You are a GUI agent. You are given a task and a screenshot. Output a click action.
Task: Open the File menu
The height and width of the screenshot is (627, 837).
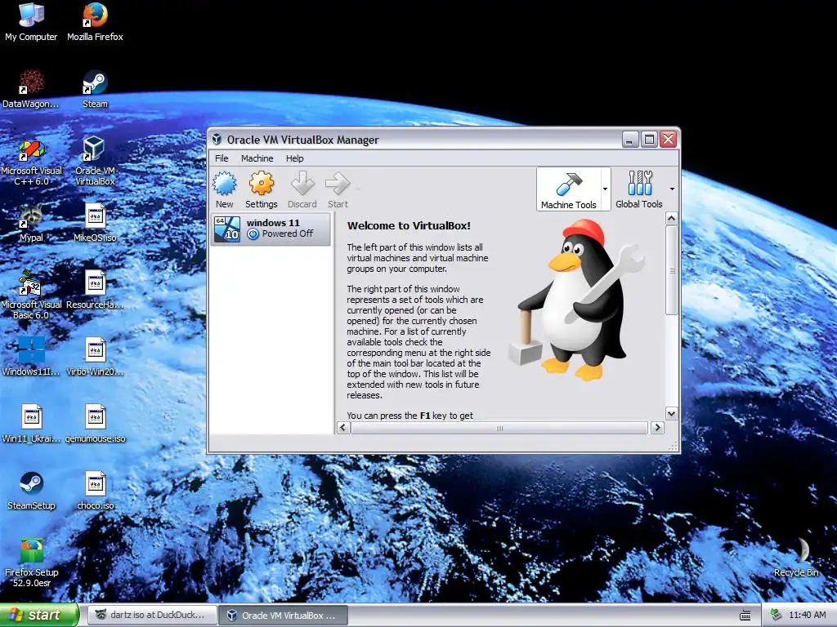click(222, 158)
